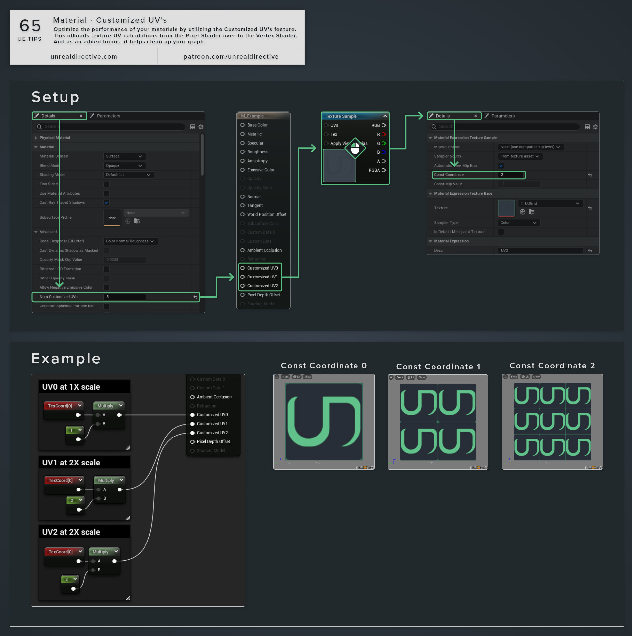The height and width of the screenshot is (636, 632).
Task: Enable the Two Sided checkbox
Action: (106, 184)
